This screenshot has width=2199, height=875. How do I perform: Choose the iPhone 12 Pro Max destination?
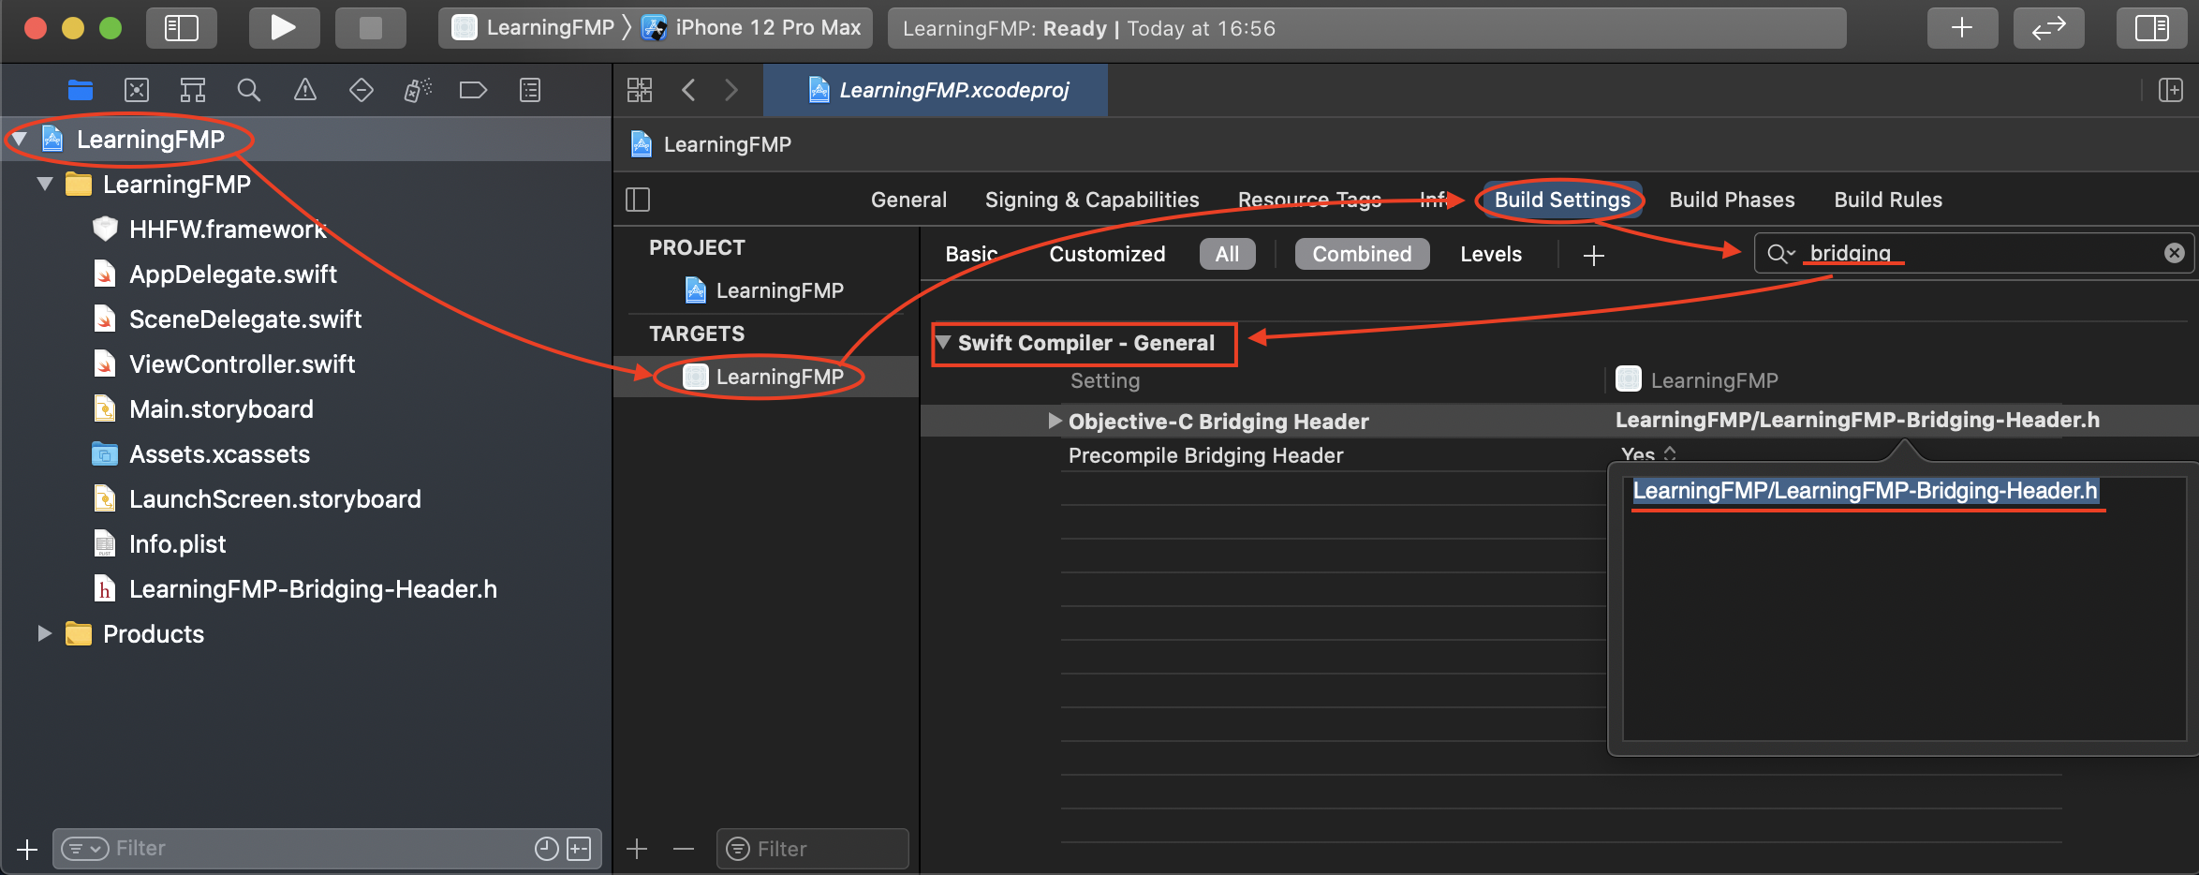tap(751, 28)
